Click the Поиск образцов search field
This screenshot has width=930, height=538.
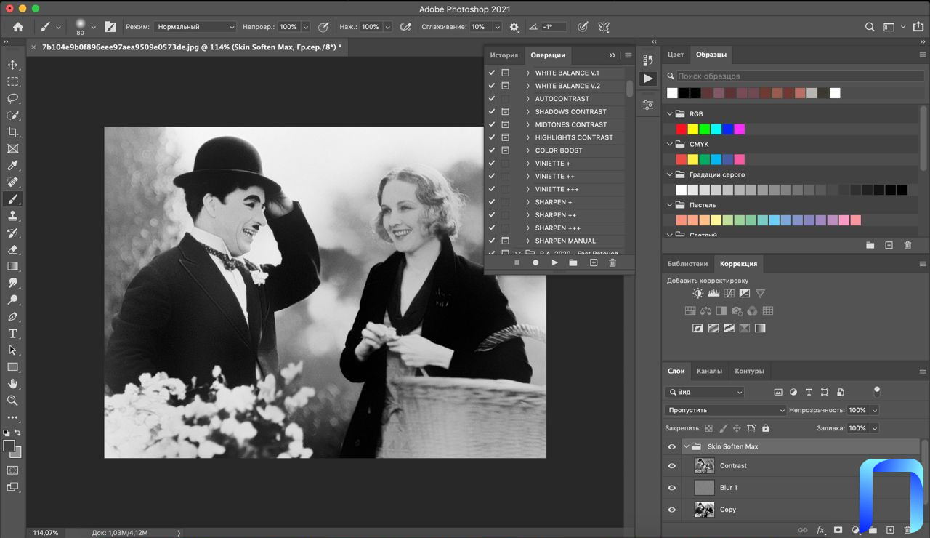[x=792, y=76]
